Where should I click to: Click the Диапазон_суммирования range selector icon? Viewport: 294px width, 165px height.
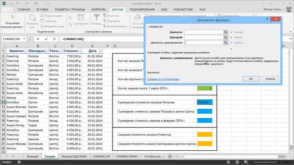point(226,43)
